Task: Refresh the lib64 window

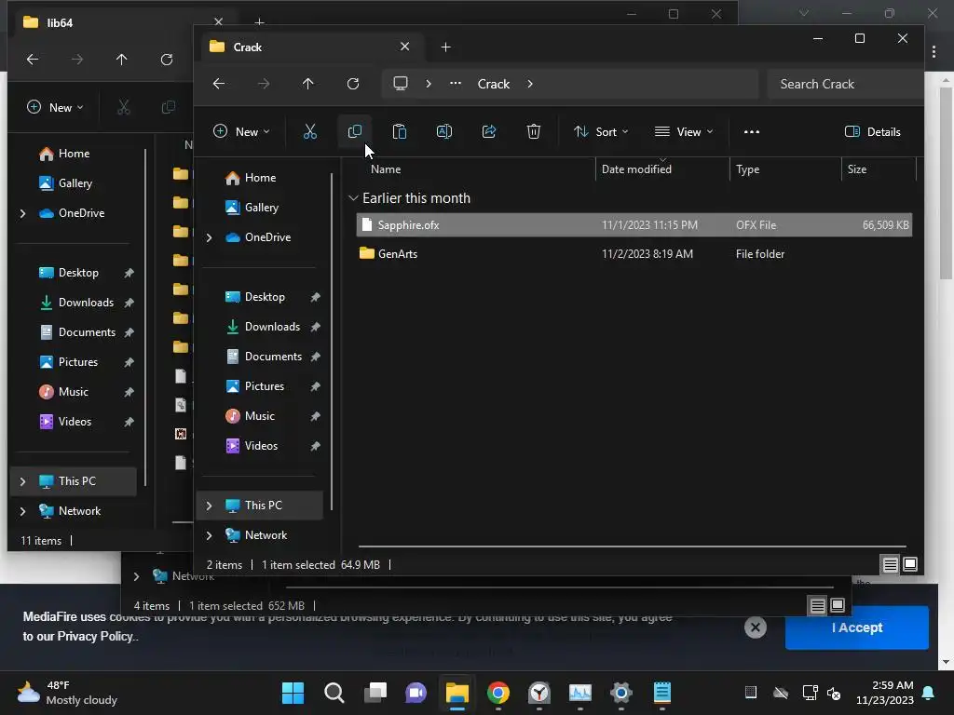Action: 166,59
